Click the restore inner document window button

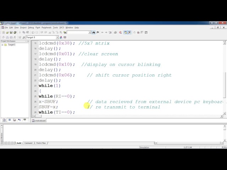218,28
